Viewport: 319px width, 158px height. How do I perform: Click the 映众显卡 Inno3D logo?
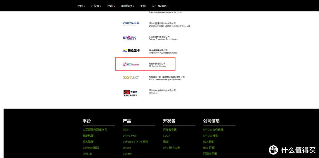click(131, 51)
